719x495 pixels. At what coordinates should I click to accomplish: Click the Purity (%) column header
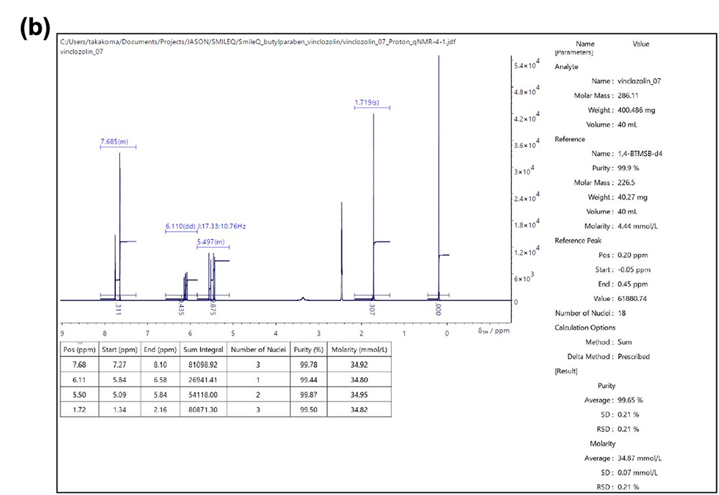click(308, 349)
